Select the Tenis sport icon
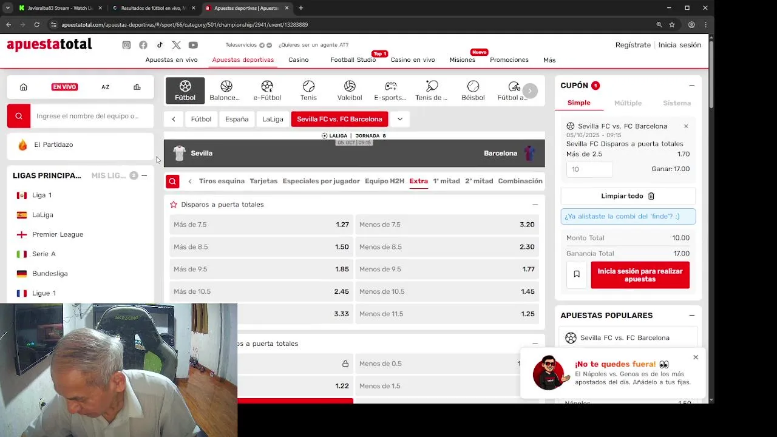 click(x=308, y=90)
